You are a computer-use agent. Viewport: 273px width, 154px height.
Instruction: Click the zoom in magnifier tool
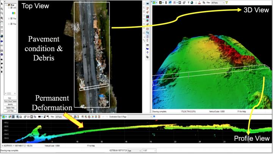[x=2, y=8]
